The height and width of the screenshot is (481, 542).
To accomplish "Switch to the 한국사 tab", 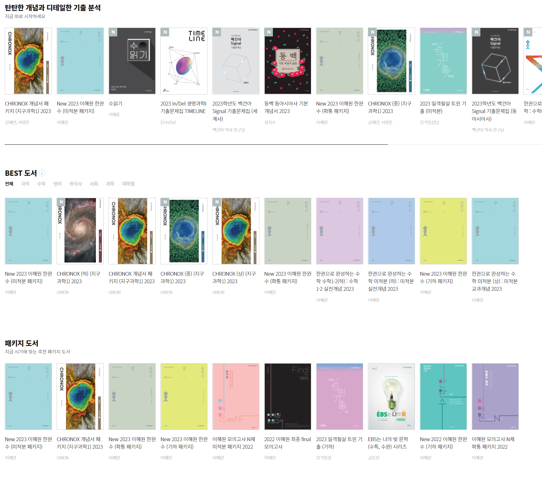I will [x=75, y=184].
